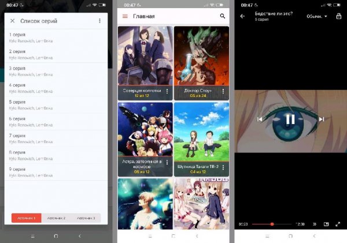Select 8 серия from the episode list
This screenshot has height=243, width=347.
coord(56,155)
